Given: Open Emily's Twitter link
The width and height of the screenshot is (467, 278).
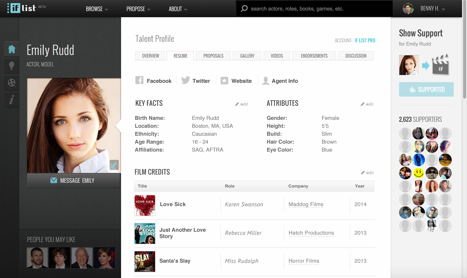Looking at the screenshot, I should click(x=196, y=81).
